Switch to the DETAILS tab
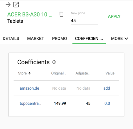Viewport: 133px width, 129px height. [x=11, y=39]
